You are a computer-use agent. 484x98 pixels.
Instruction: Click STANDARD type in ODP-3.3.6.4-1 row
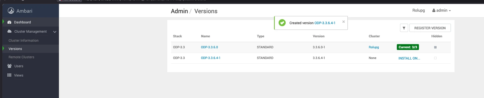coord(265,58)
